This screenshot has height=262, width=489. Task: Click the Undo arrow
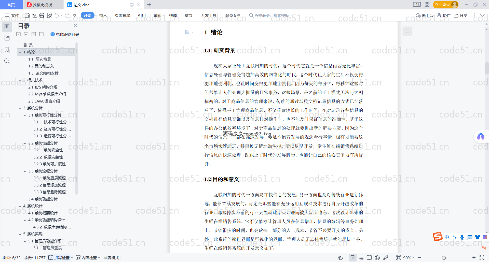click(x=57, y=15)
